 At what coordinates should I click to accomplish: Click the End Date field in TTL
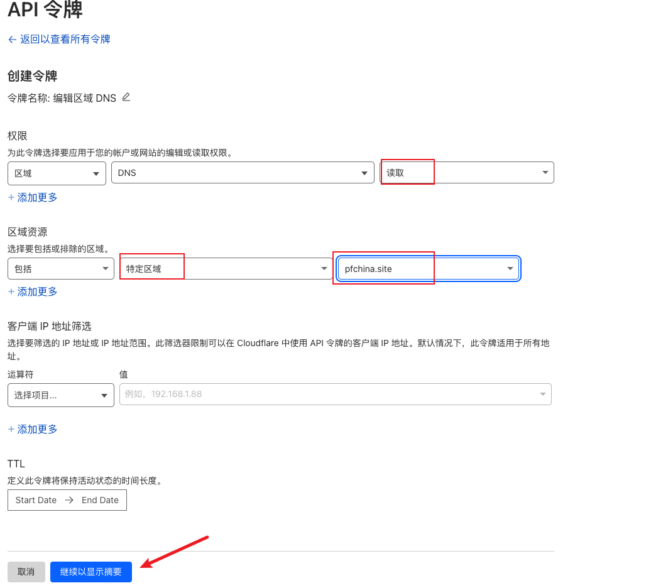point(100,500)
